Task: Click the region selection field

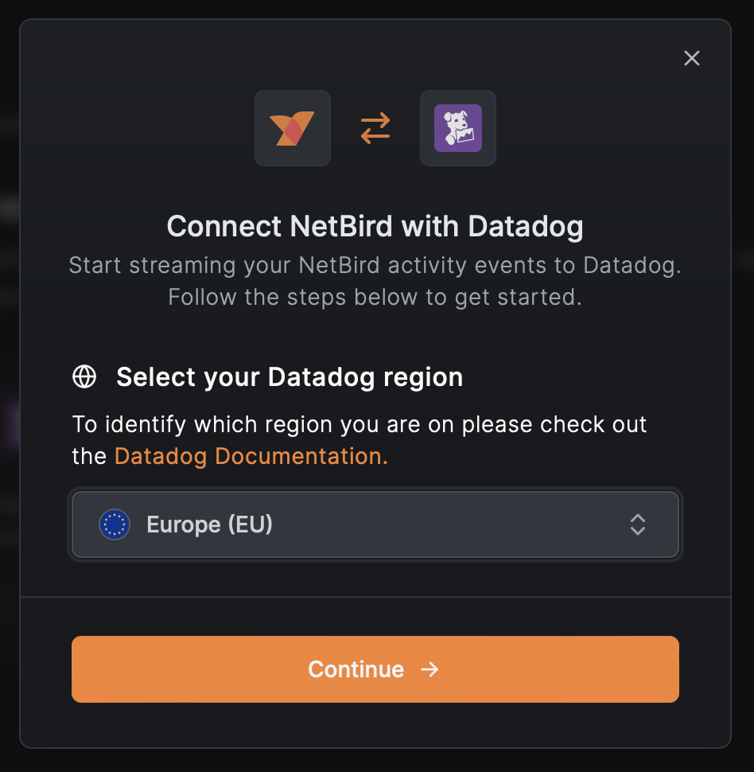Action: click(x=375, y=524)
